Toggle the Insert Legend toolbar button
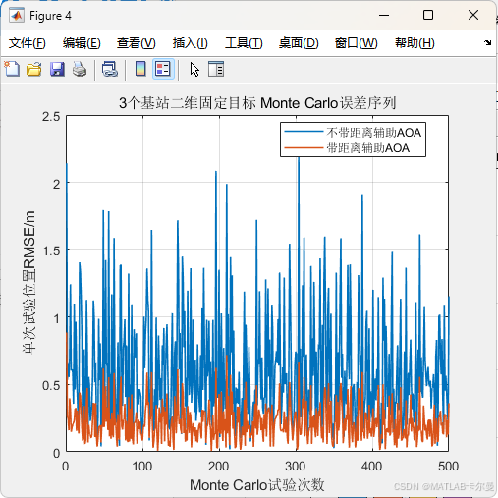The image size is (498, 498). [163, 69]
